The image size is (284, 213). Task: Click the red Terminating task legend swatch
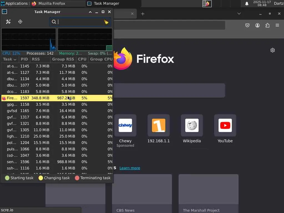pyautogui.click(x=77, y=178)
